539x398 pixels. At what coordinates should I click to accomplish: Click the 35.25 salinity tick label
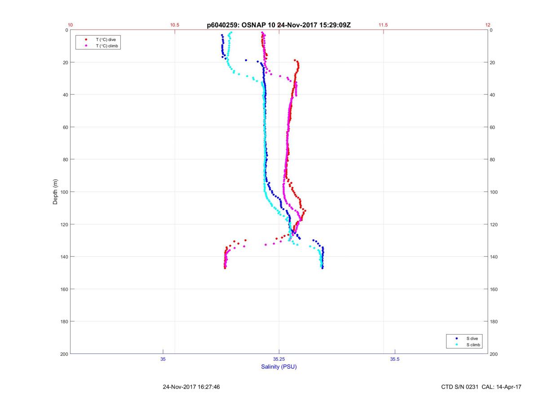279,359
